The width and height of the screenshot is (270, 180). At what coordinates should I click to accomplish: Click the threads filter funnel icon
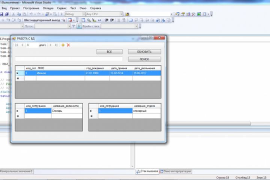pyautogui.click(x=74, y=26)
